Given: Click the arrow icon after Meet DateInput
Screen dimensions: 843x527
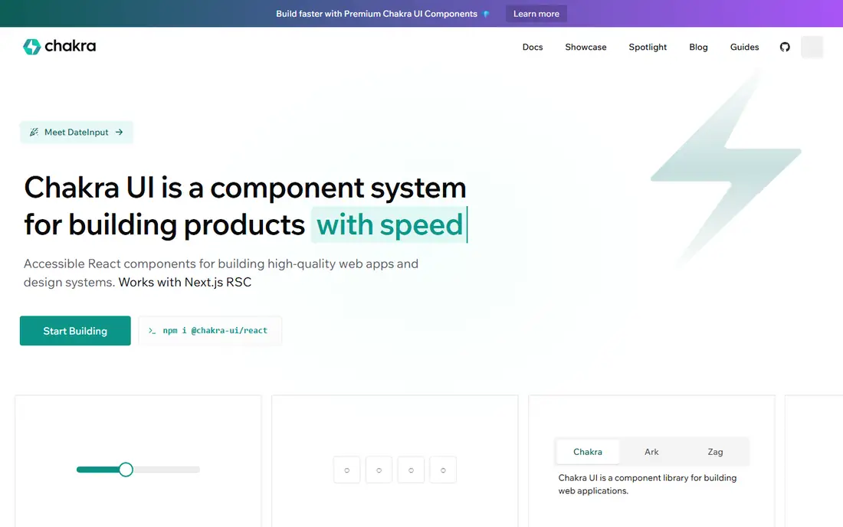Looking at the screenshot, I should (120, 133).
